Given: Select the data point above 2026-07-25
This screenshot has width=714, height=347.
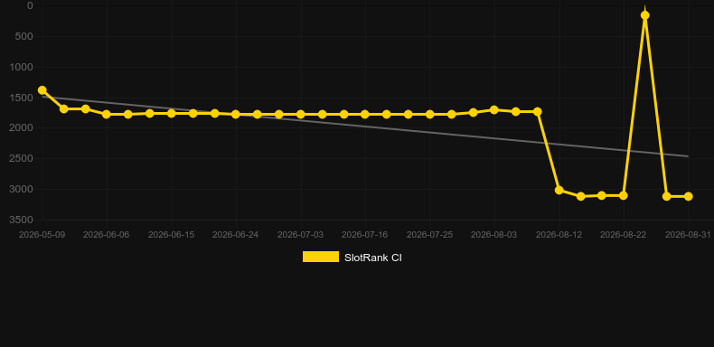Looking at the screenshot, I should click(430, 114).
